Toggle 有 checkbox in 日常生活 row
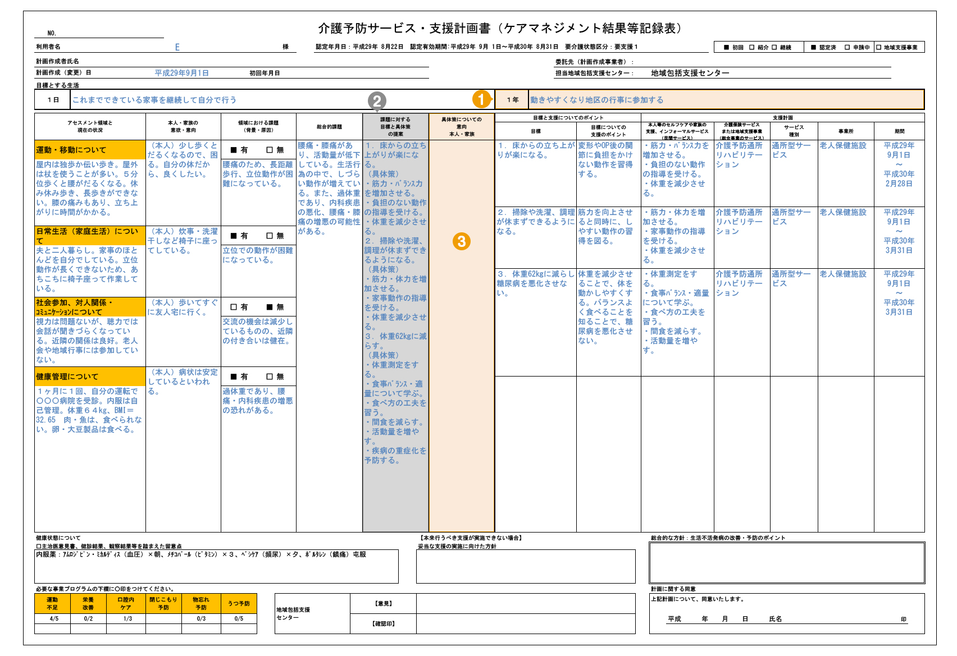The image size is (957, 656). [x=234, y=236]
